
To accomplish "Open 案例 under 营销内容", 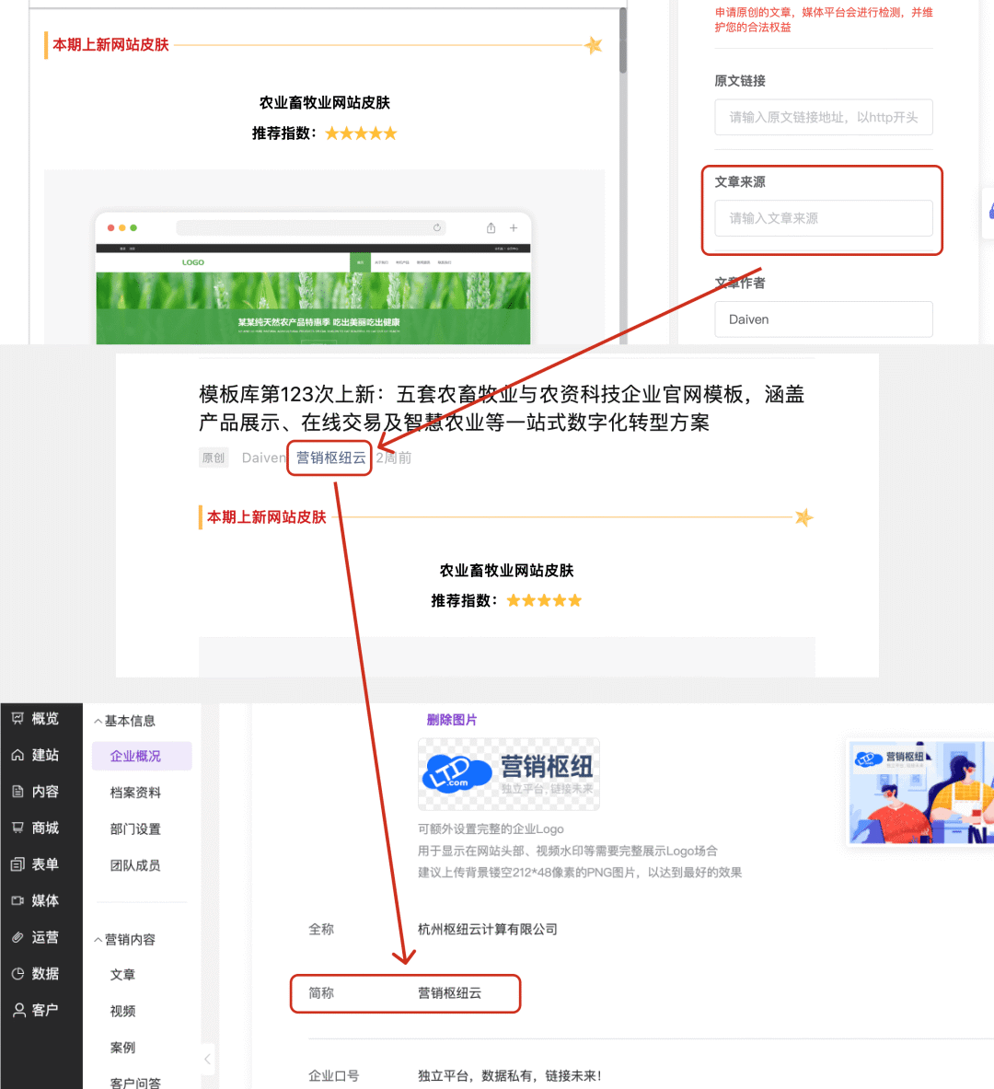I will [123, 1048].
